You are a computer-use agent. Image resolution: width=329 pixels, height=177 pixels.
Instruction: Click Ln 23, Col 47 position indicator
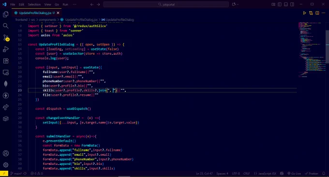(204, 174)
